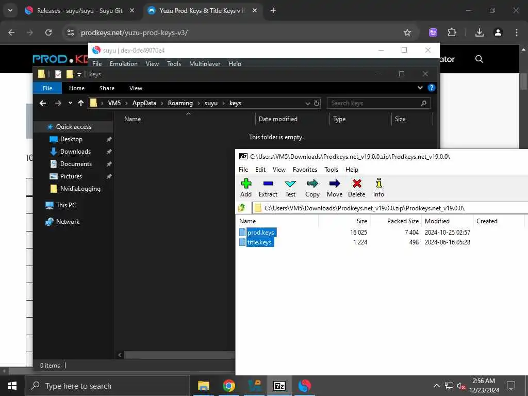Open suyu Multiplayer menu
This screenshot has width=528, height=396.
coord(204,63)
